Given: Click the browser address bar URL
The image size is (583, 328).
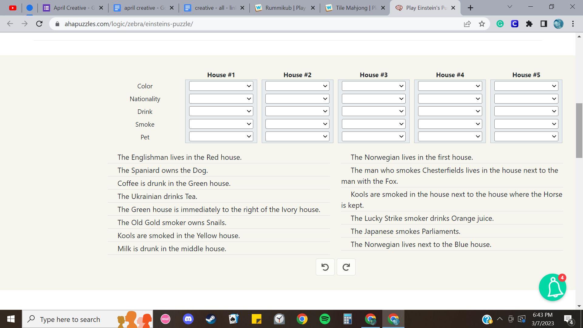Looking at the screenshot, I should pyautogui.click(x=129, y=24).
